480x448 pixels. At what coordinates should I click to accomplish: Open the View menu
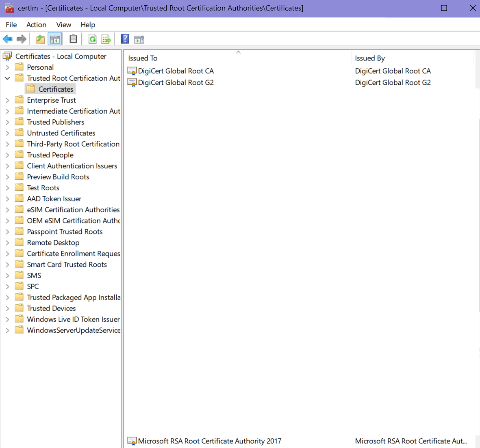[63, 24]
